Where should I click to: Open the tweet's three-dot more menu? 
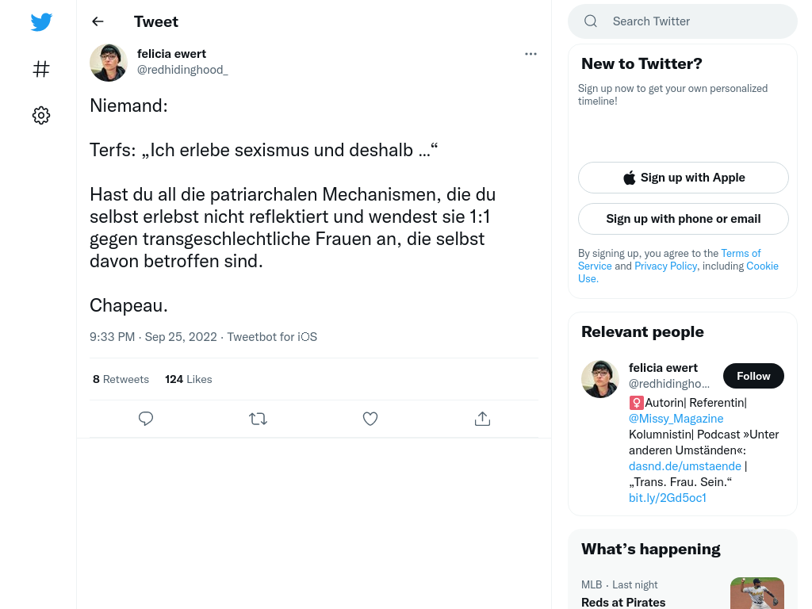(530, 54)
